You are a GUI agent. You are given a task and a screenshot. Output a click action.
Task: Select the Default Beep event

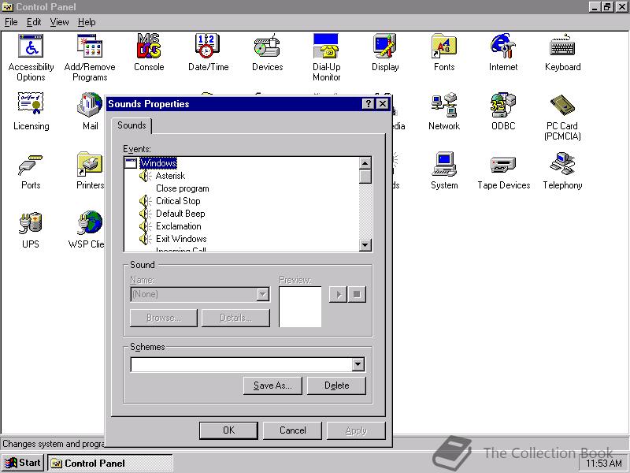[180, 214]
